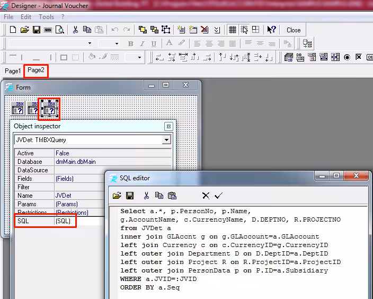373x299 pixels.
Task: Switch to the Page1 tab
Action: [x=13, y=71]
